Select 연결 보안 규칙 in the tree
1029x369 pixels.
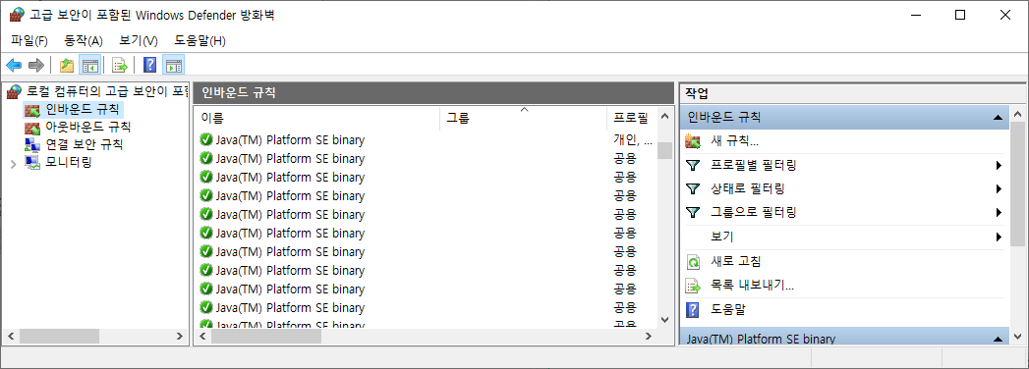pos(84,144)
